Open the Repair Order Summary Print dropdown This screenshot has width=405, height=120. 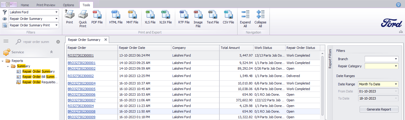coord(56,25)
